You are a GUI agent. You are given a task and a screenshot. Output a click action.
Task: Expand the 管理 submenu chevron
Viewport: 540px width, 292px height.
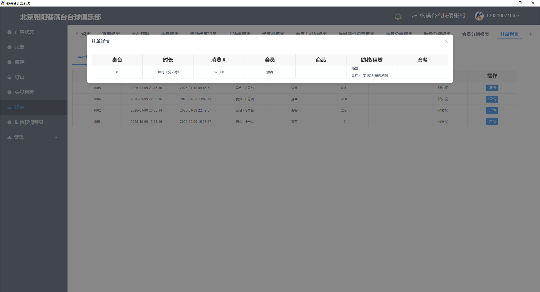pyautogui.click(x=56, y=137)
